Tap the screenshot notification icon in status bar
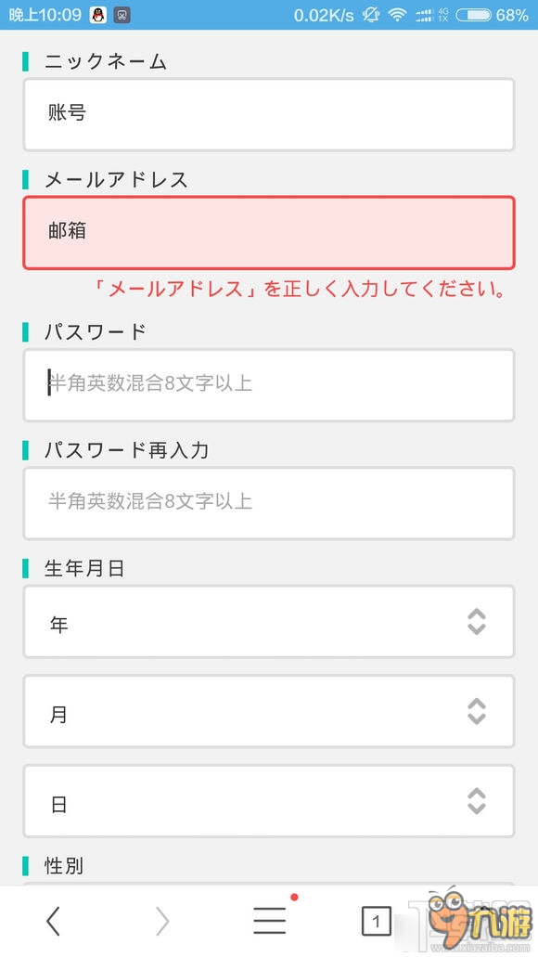Viewport: 538px width, 957px height. [x=122, y=15]
